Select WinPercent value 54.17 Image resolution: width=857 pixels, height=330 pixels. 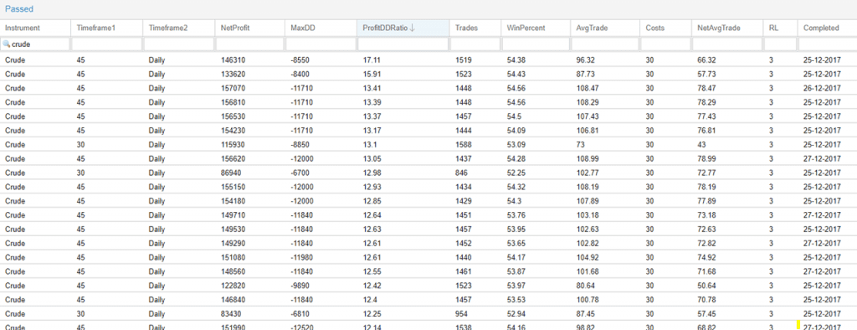[516, 257]
